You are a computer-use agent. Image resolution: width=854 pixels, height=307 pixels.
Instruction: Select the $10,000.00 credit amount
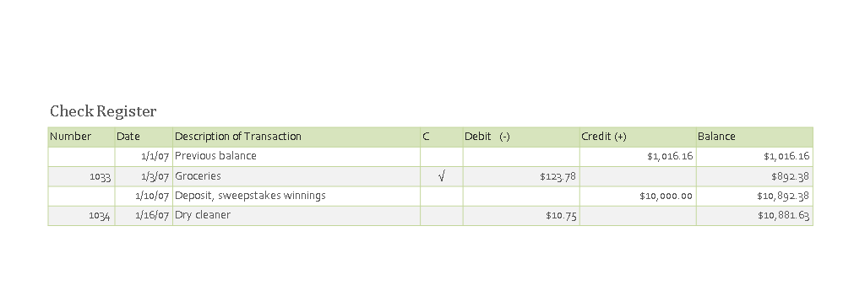point(666,197)
